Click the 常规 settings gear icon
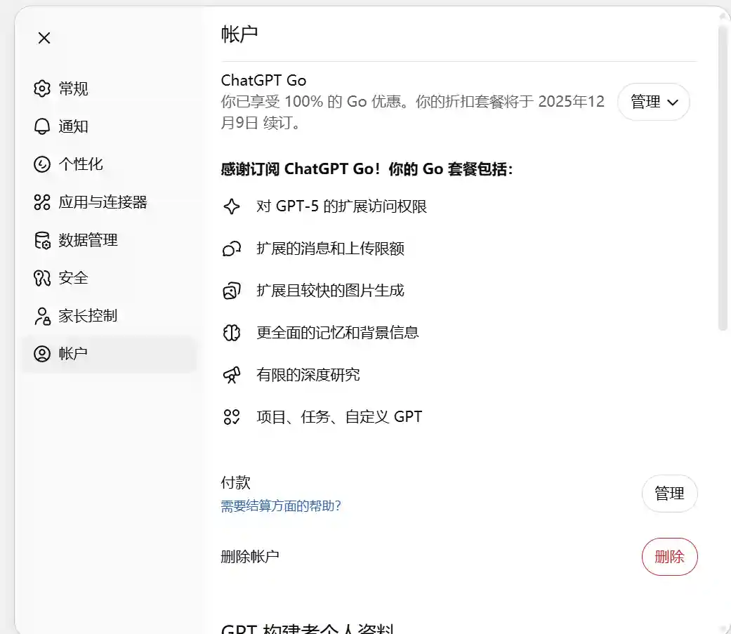The width and height of the screenshot is (731, 634). point(42,88)
